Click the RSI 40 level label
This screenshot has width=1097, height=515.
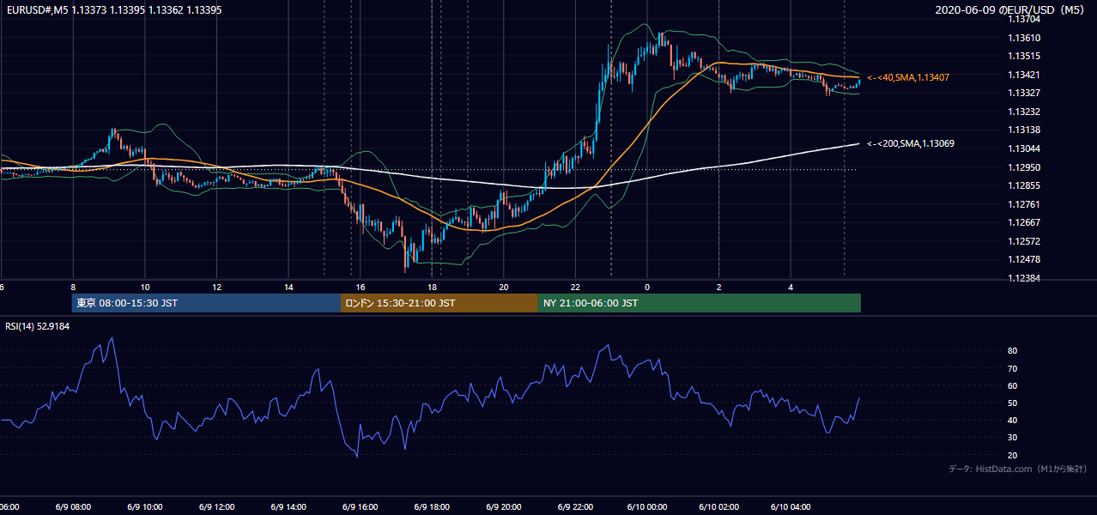coord(1012,421)
